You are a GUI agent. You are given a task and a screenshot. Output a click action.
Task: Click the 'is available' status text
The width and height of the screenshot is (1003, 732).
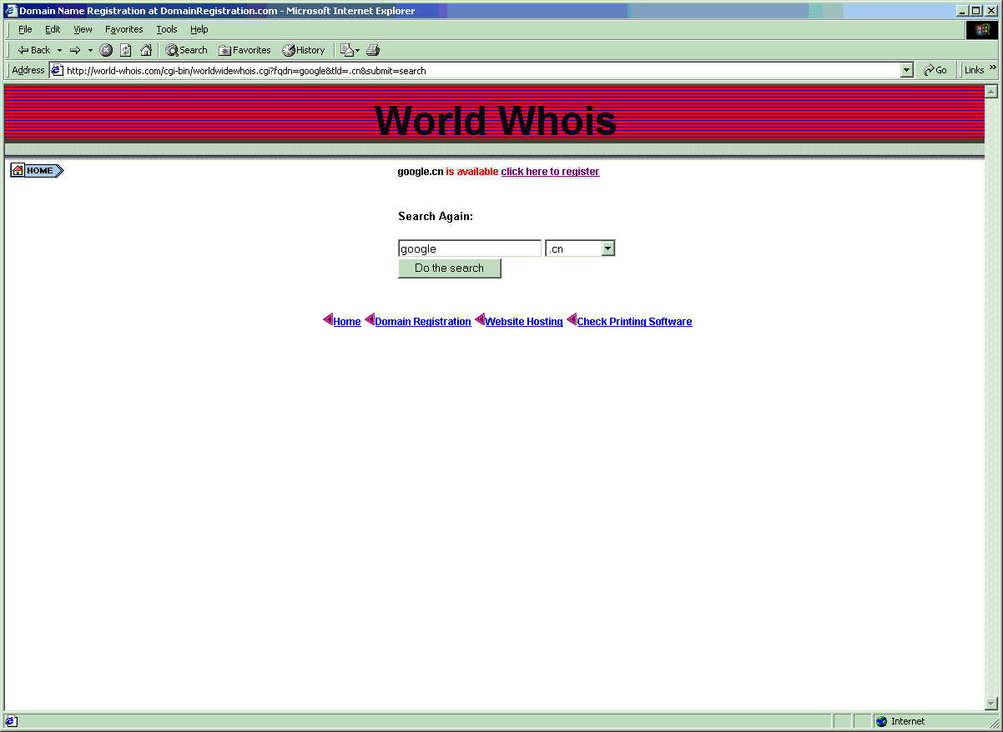472,172
